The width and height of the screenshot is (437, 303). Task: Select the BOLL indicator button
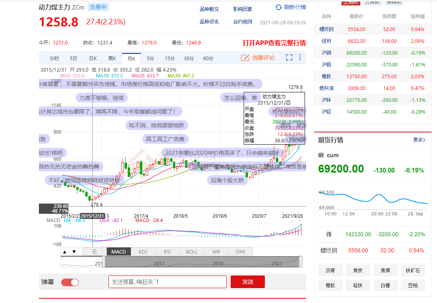click(192, 252)
